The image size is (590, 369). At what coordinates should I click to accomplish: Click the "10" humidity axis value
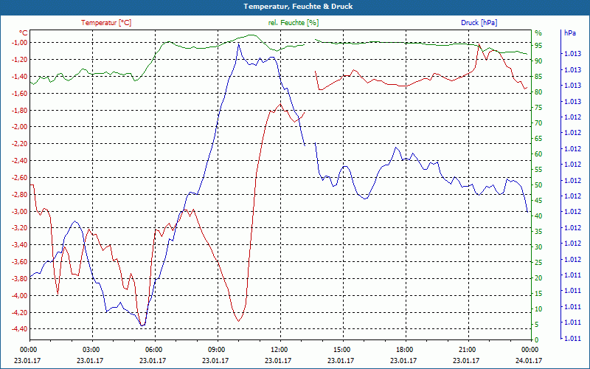(x=538, y=308)
